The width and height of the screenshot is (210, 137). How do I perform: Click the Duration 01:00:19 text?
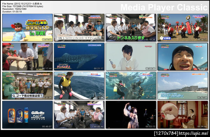click(12, 12)
